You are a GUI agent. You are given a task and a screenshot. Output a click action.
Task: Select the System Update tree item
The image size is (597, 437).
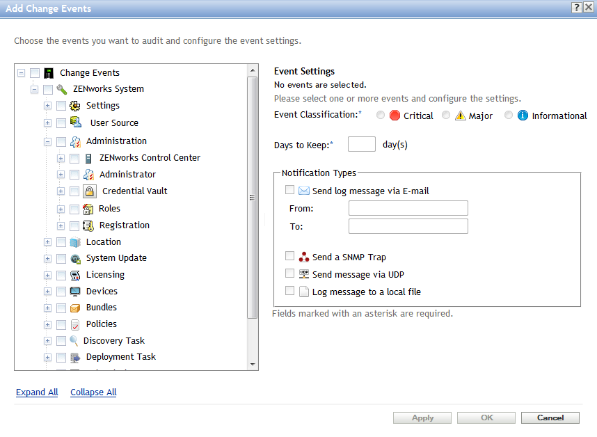pyautogui.click(x=116, y=258)
